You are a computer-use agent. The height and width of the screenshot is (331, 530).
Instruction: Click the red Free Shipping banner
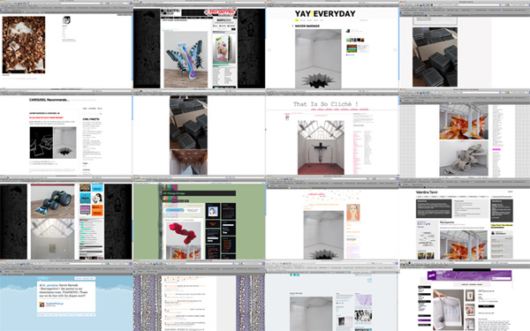coord(220,13)
